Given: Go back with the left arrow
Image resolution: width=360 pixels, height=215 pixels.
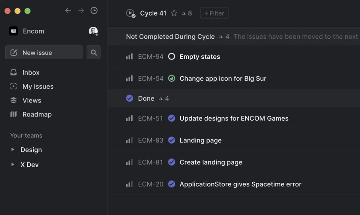Looking at the screenshot, I should [x=68, y=10].
